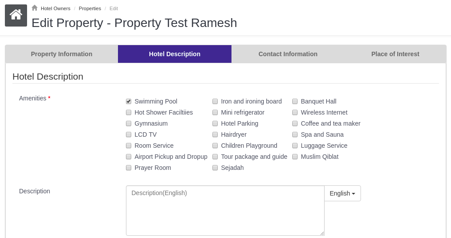Check the Prayer Room checkbox
The height and width of the screenshot is (238, 451).
coord(129,168)
